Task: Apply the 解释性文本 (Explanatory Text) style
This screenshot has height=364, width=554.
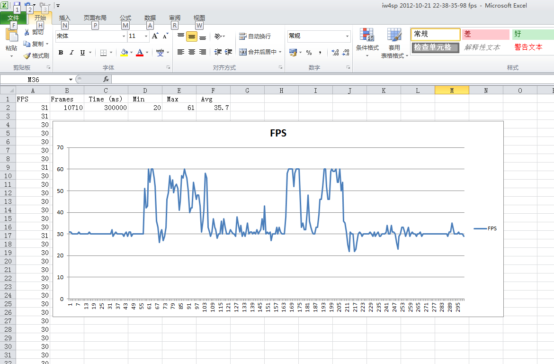Action: pos(483,47)
